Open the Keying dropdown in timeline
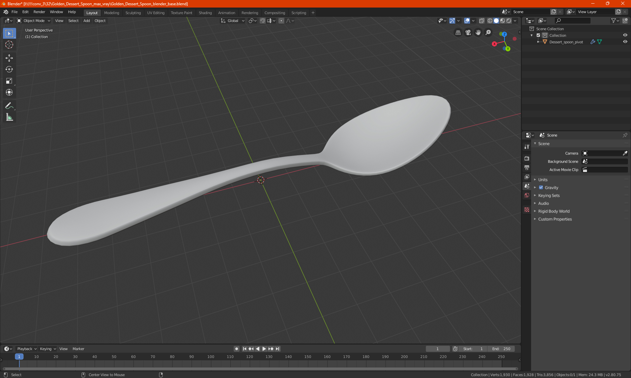 [48, 349]
